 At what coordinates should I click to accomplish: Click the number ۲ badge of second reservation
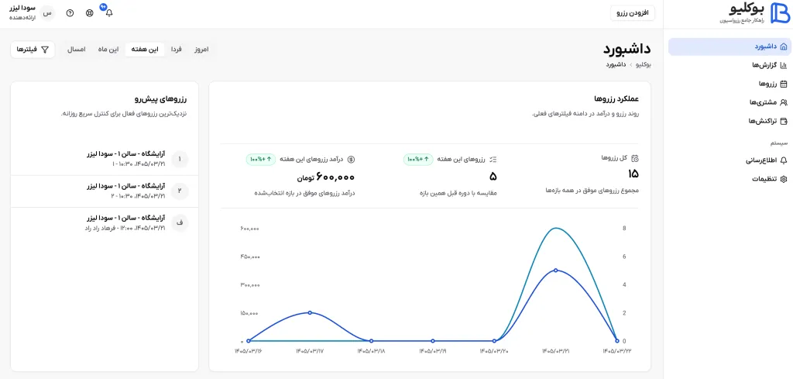click(x=180, y=191)
